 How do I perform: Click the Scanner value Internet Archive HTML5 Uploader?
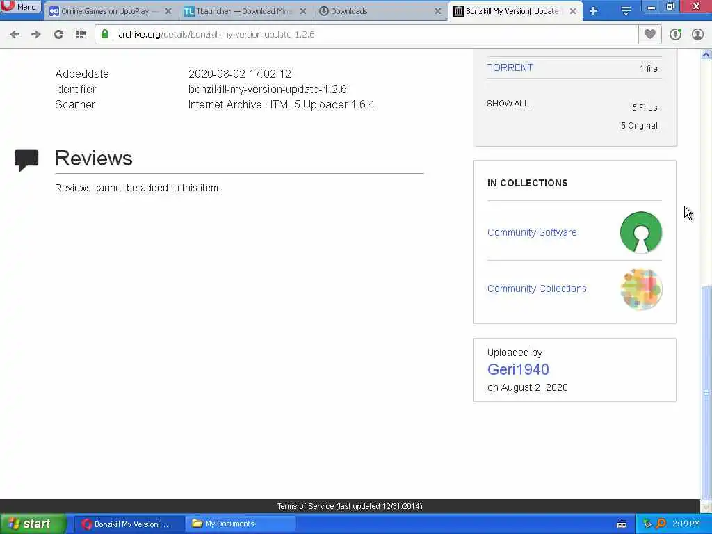pyautogui.click(x=282, y=105)
